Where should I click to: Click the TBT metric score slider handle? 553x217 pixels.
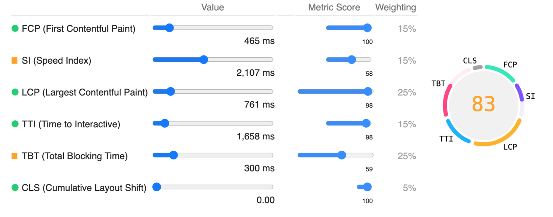coord(342,155)
